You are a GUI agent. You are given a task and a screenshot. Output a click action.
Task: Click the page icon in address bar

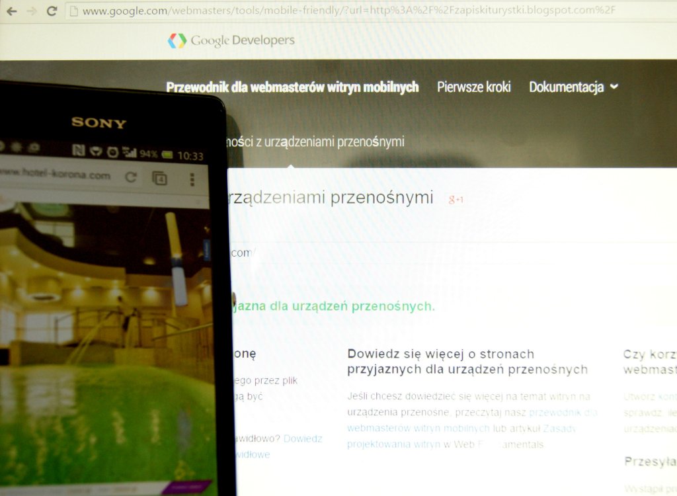(74, 11)
